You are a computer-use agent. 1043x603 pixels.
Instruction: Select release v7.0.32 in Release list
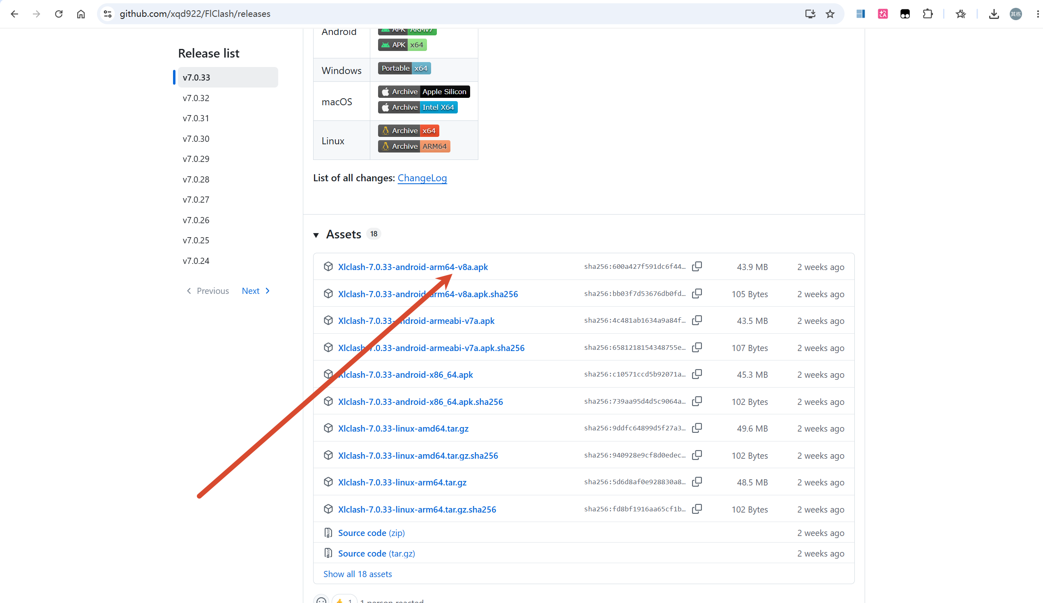tap(196, 98)
